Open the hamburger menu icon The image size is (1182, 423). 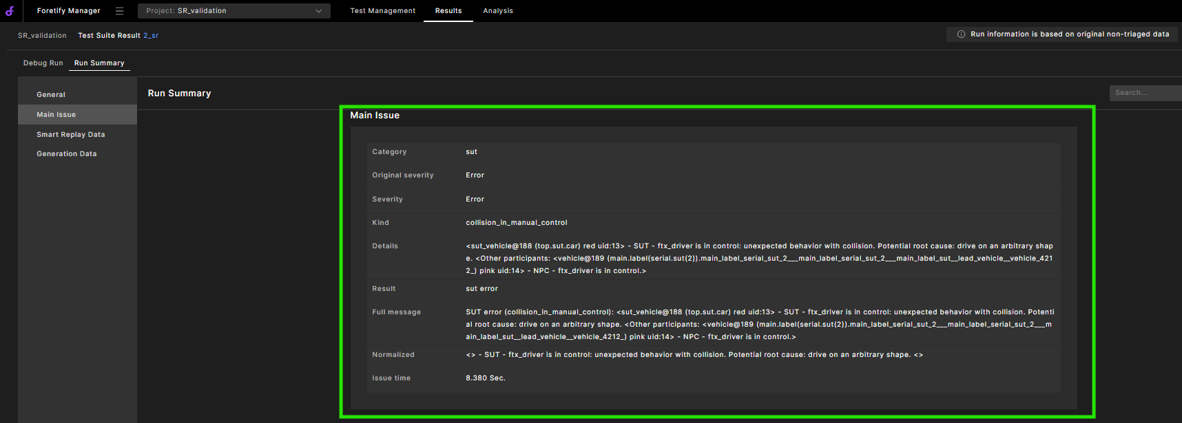(x=119, y=11)
